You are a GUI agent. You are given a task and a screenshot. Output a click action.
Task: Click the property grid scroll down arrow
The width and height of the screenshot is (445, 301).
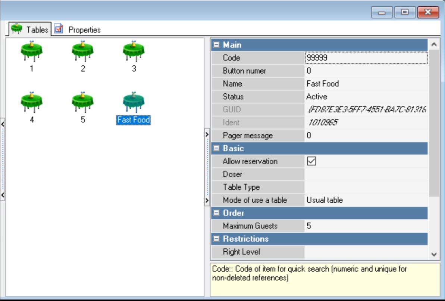[434, 254]
